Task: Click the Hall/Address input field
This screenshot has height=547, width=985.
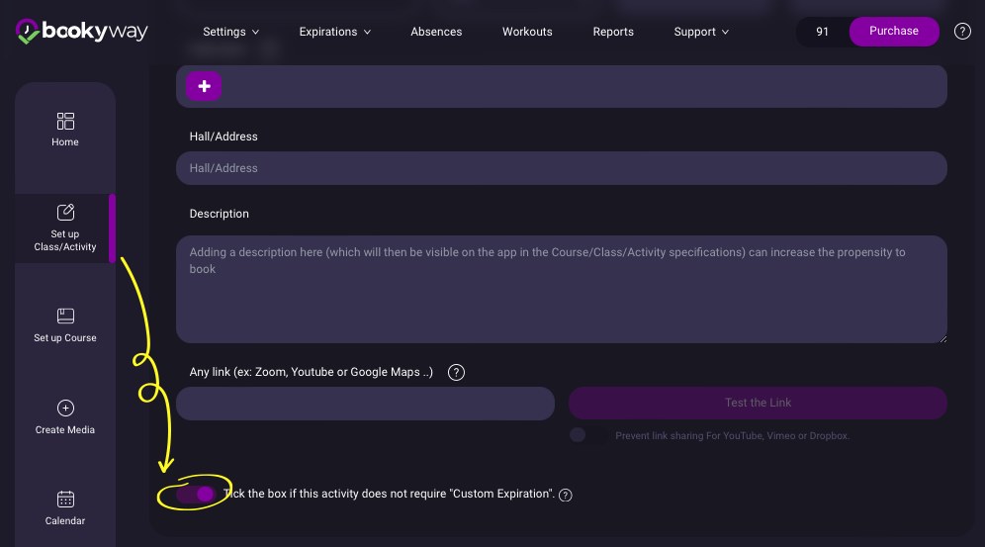Action: click(x=561, y=168)
